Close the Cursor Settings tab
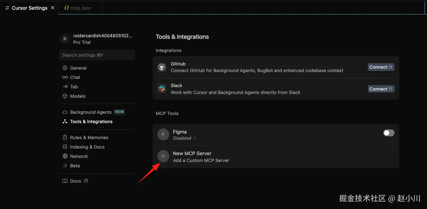The height and width of the screenshot is (209, 427). click(x=53, y=8)
